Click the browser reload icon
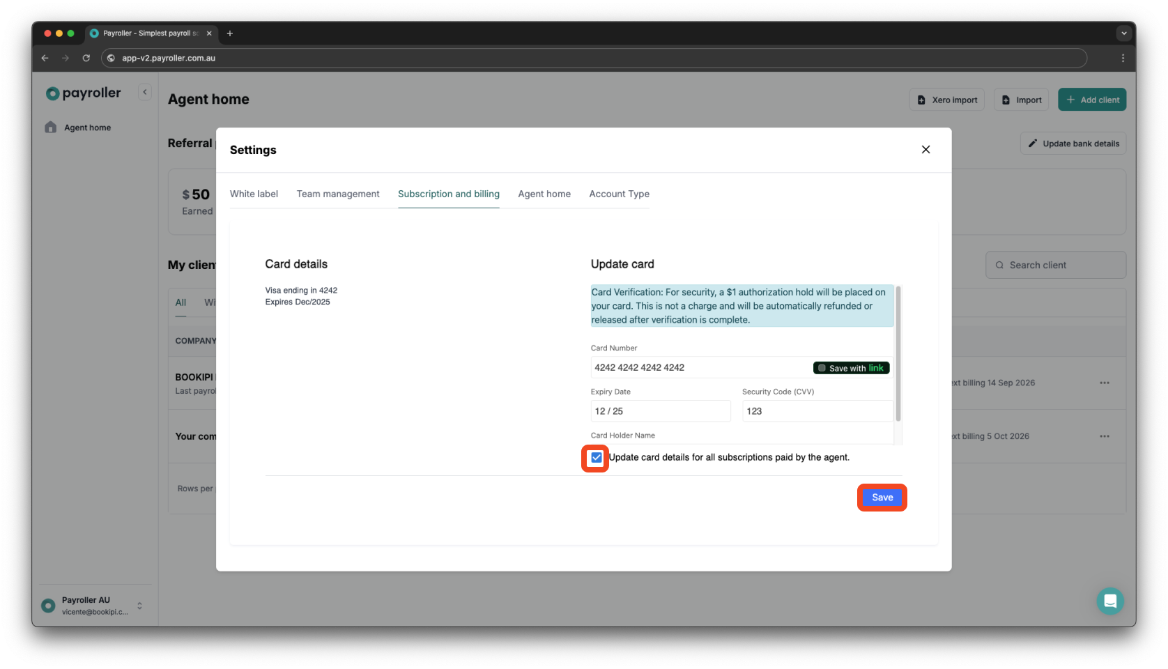 (86, 58)
